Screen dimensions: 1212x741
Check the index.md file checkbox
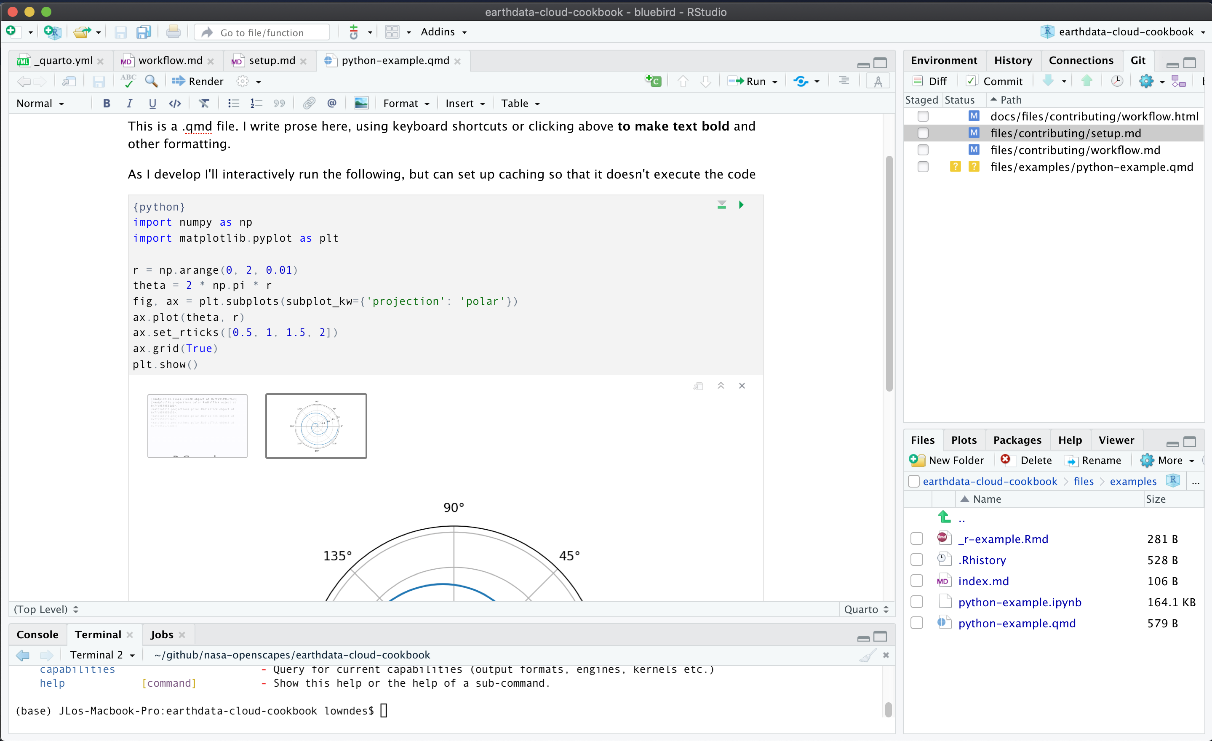tap(916, 581)
